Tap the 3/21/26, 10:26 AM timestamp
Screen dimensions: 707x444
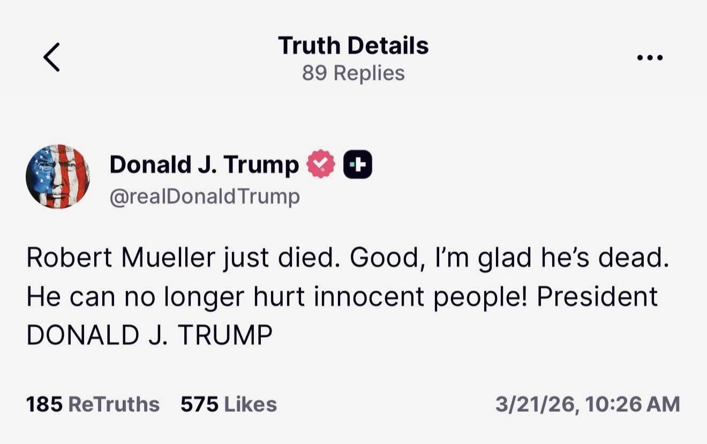(x=587, y=404)
